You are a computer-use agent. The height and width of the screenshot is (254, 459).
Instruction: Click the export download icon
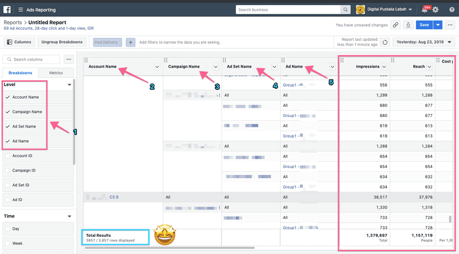point(408,25)
